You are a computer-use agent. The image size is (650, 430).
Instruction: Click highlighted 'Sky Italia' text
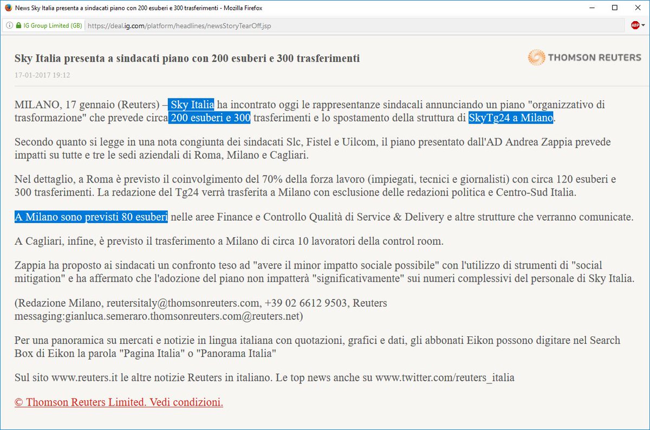191,104
